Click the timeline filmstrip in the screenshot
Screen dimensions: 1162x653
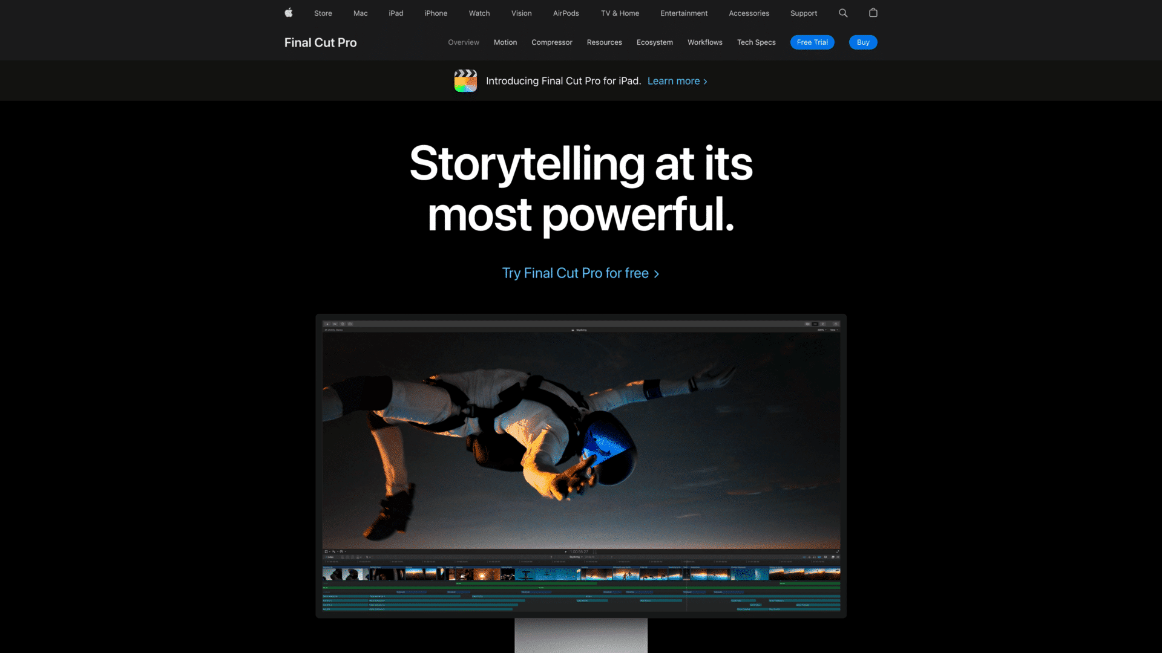click(581, 573)
